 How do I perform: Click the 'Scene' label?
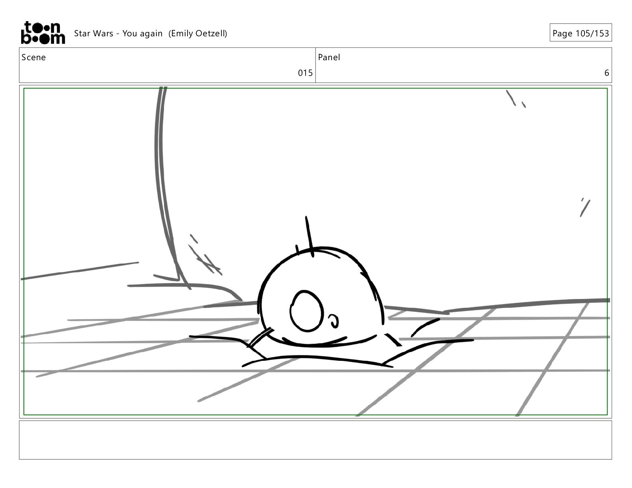(34, 57)
